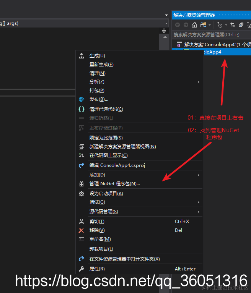Choose 卸载项目(L) menu entry
Viewport: 251px width, 293px height.
click(140, 249)
